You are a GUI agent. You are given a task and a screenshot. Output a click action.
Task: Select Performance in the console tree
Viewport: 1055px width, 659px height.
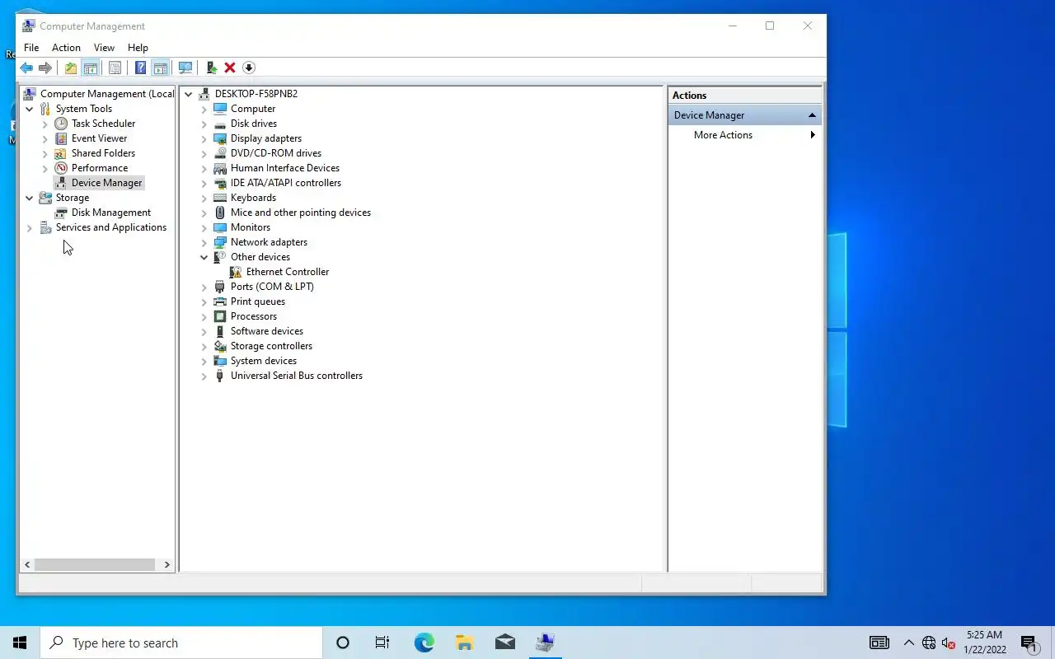tap(100, 168)
